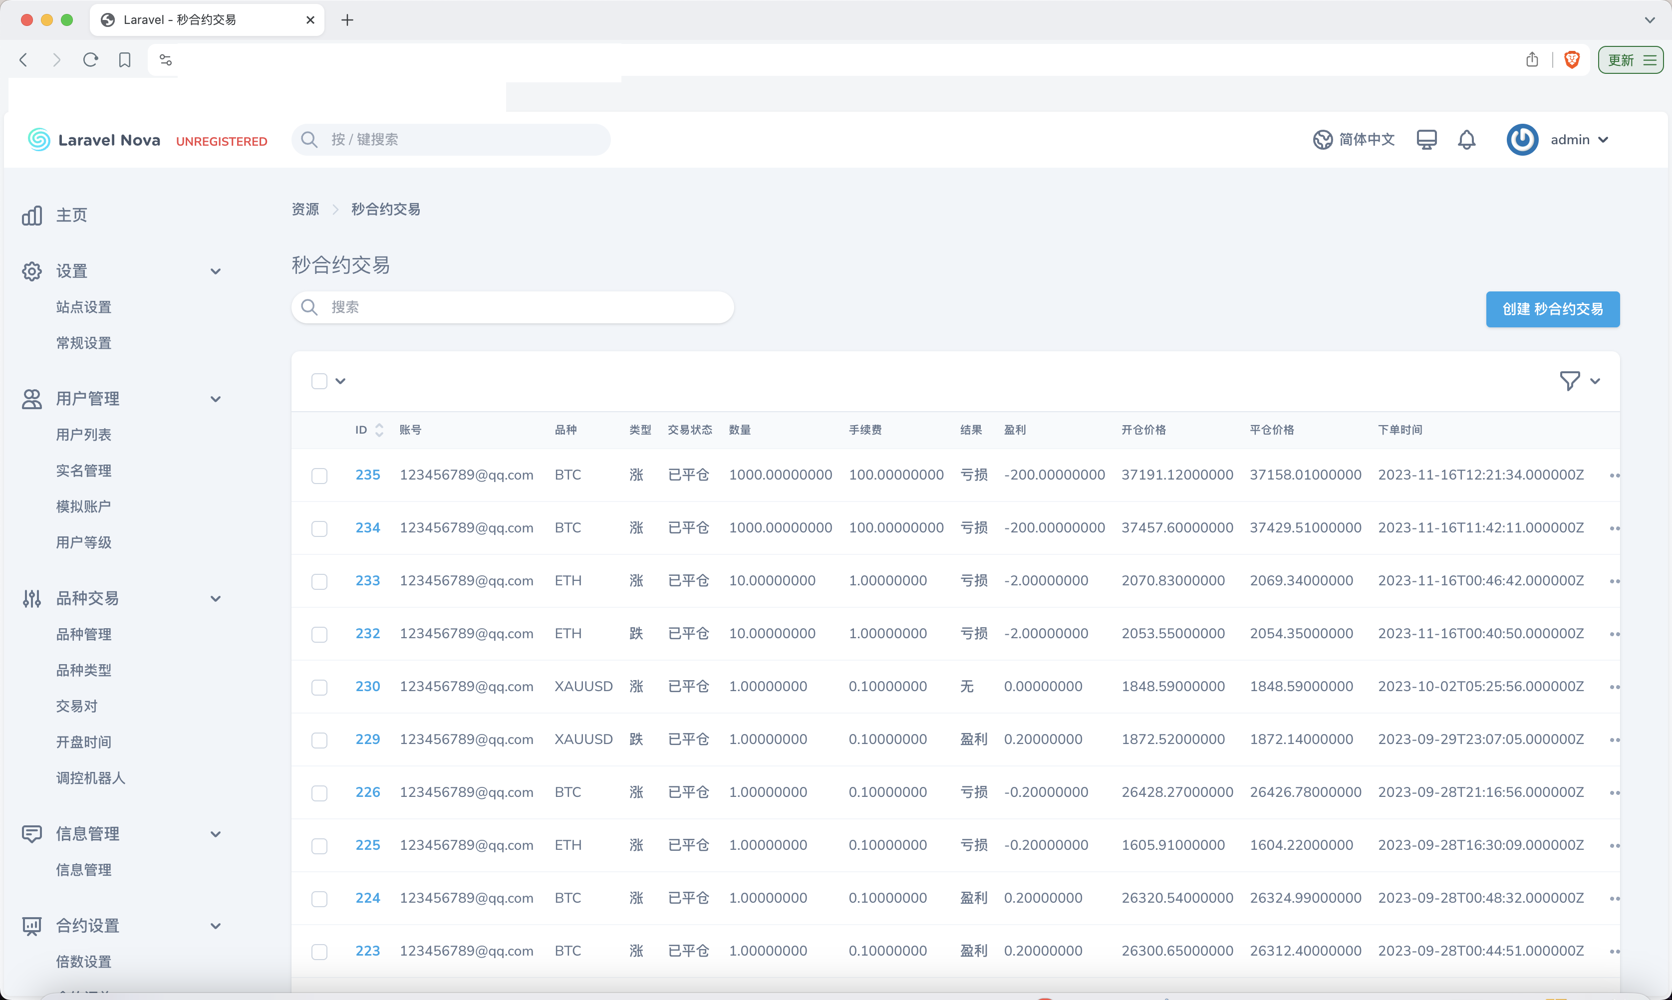Click the ID column sort arrows

click(379, 430)
